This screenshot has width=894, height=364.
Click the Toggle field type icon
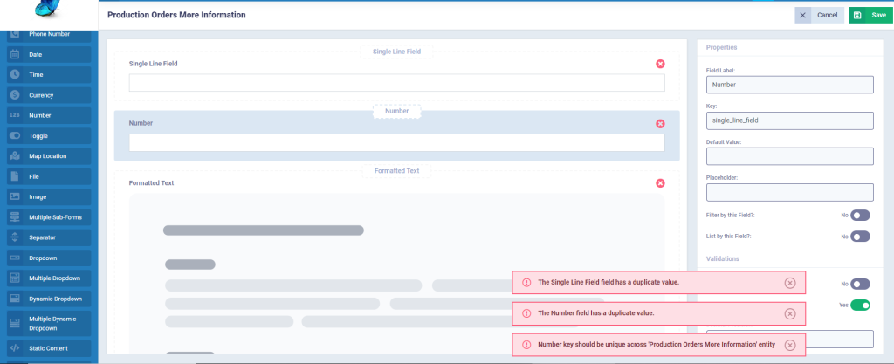15,136
